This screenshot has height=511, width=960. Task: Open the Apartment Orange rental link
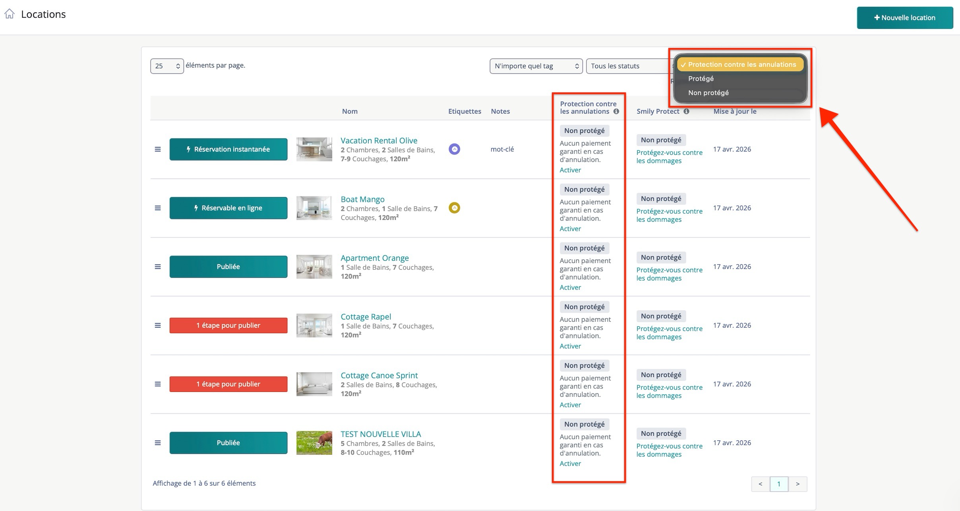[x=374, y=258]
